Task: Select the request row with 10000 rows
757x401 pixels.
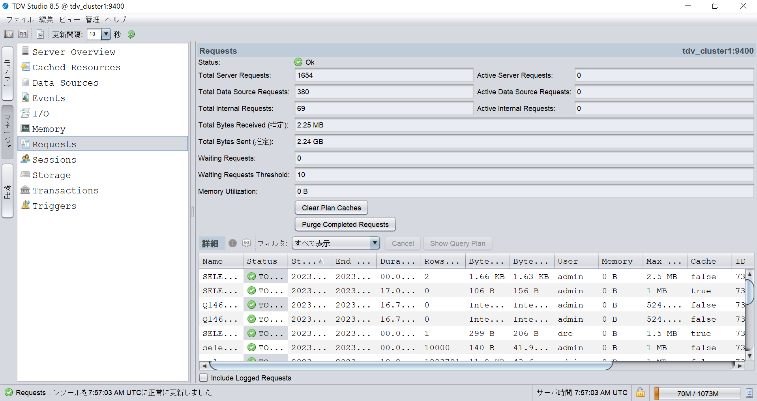Action: [x=472, y=348]
